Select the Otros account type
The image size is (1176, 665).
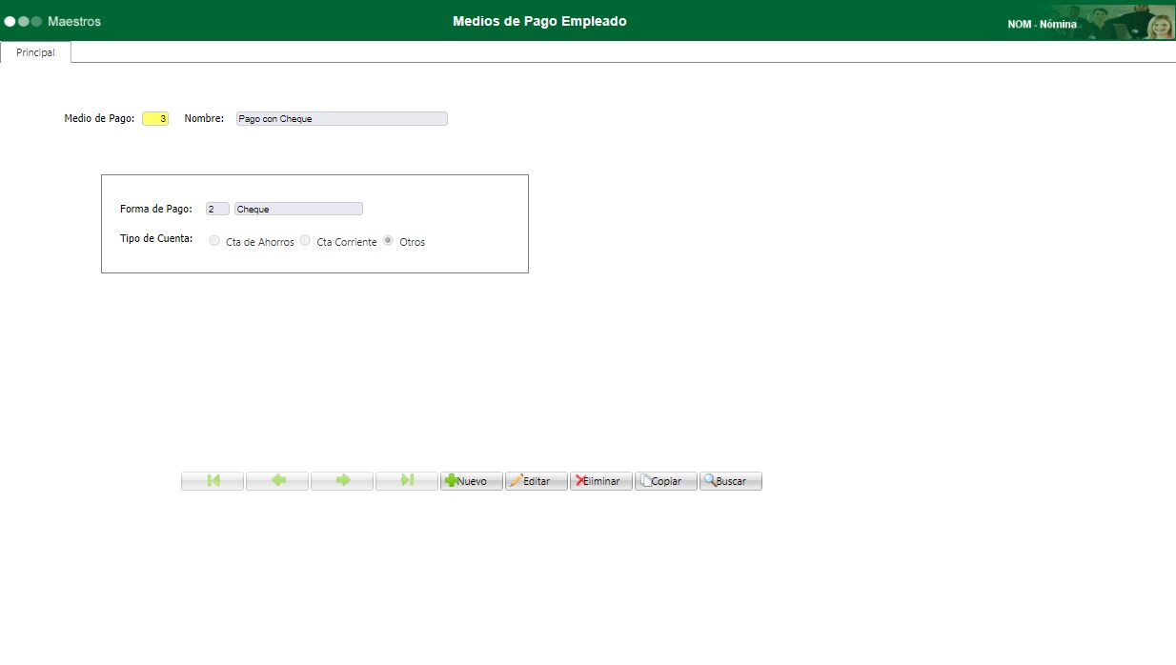(388, 241)
